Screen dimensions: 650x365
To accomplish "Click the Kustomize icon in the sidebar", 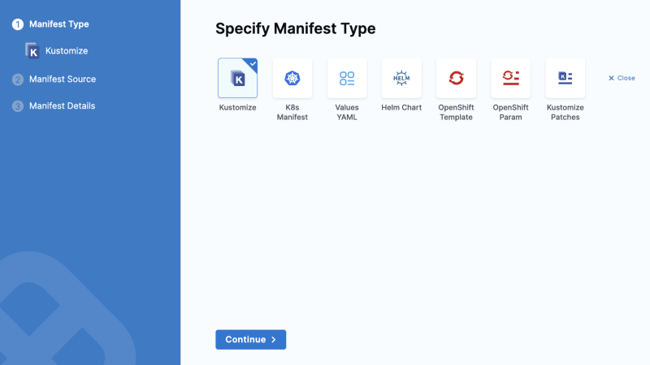I will tap(32, 51).
